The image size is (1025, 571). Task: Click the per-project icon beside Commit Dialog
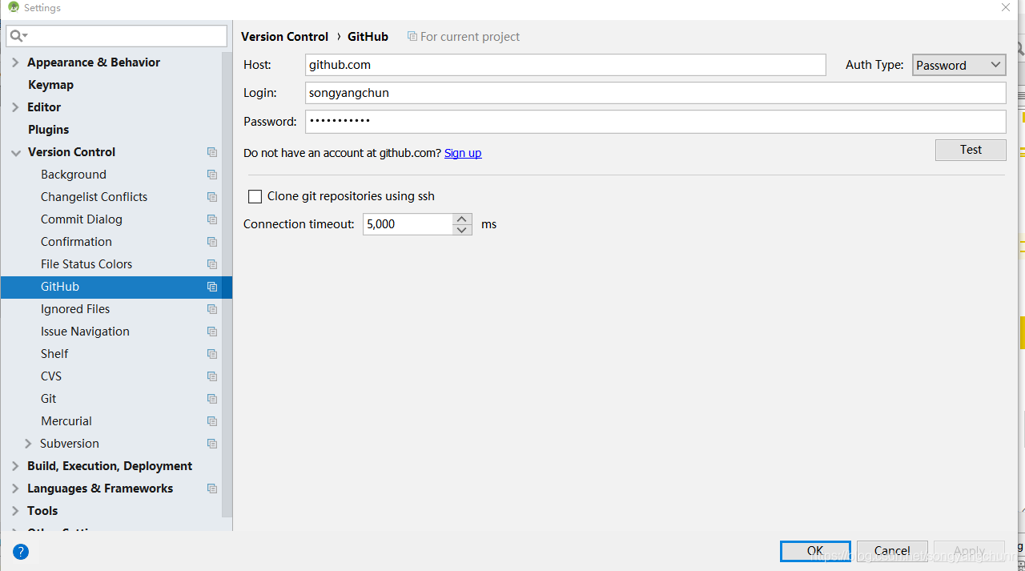tap(212, 219)
